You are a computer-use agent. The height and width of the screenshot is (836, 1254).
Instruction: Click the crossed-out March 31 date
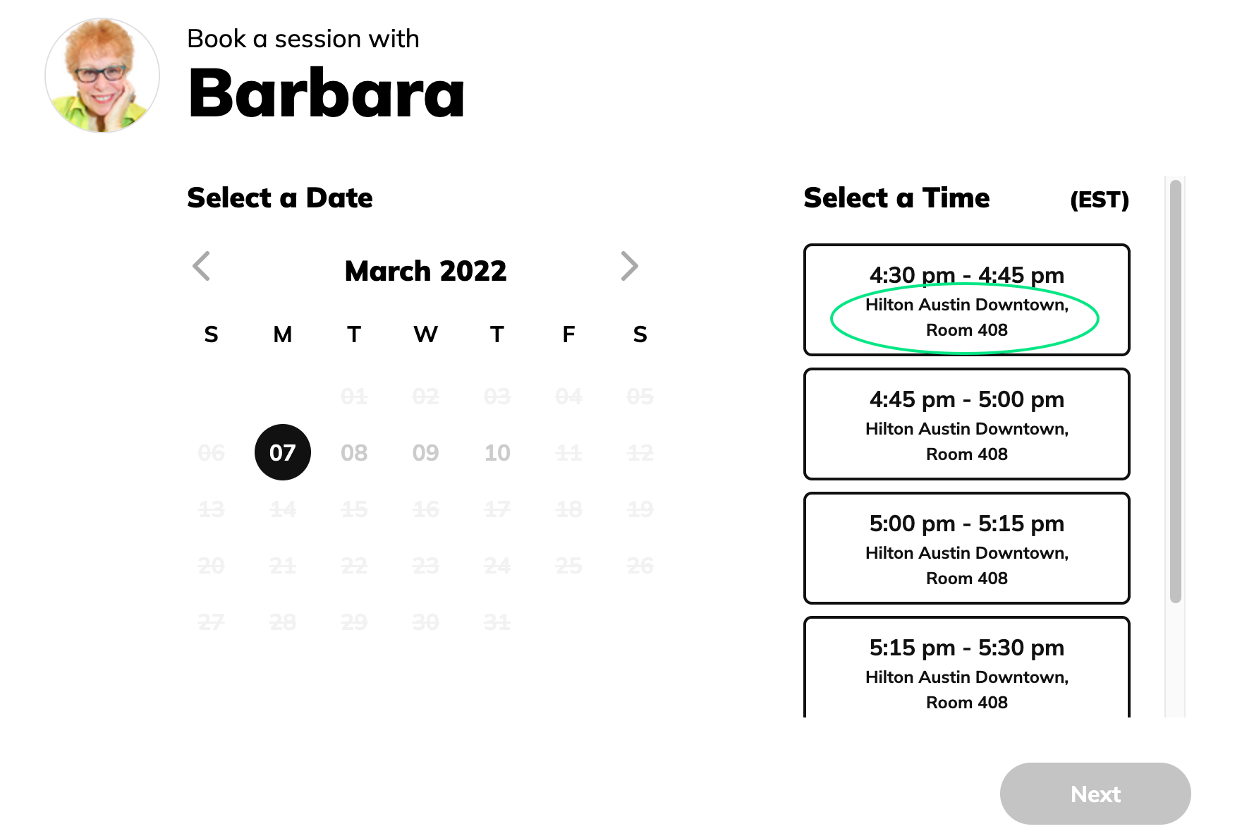click(x=497, y=622)
